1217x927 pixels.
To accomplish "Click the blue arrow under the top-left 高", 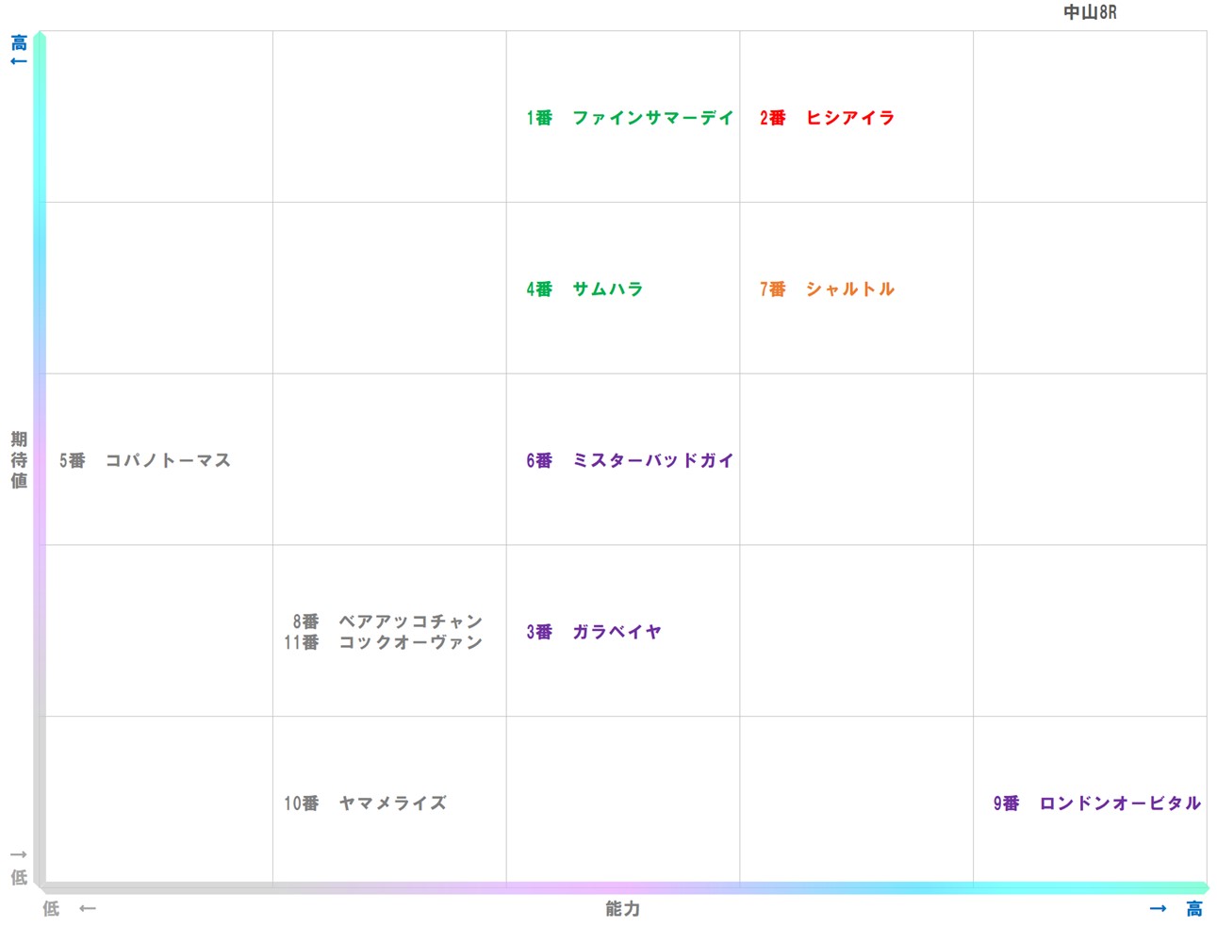I will pos(19,61).
